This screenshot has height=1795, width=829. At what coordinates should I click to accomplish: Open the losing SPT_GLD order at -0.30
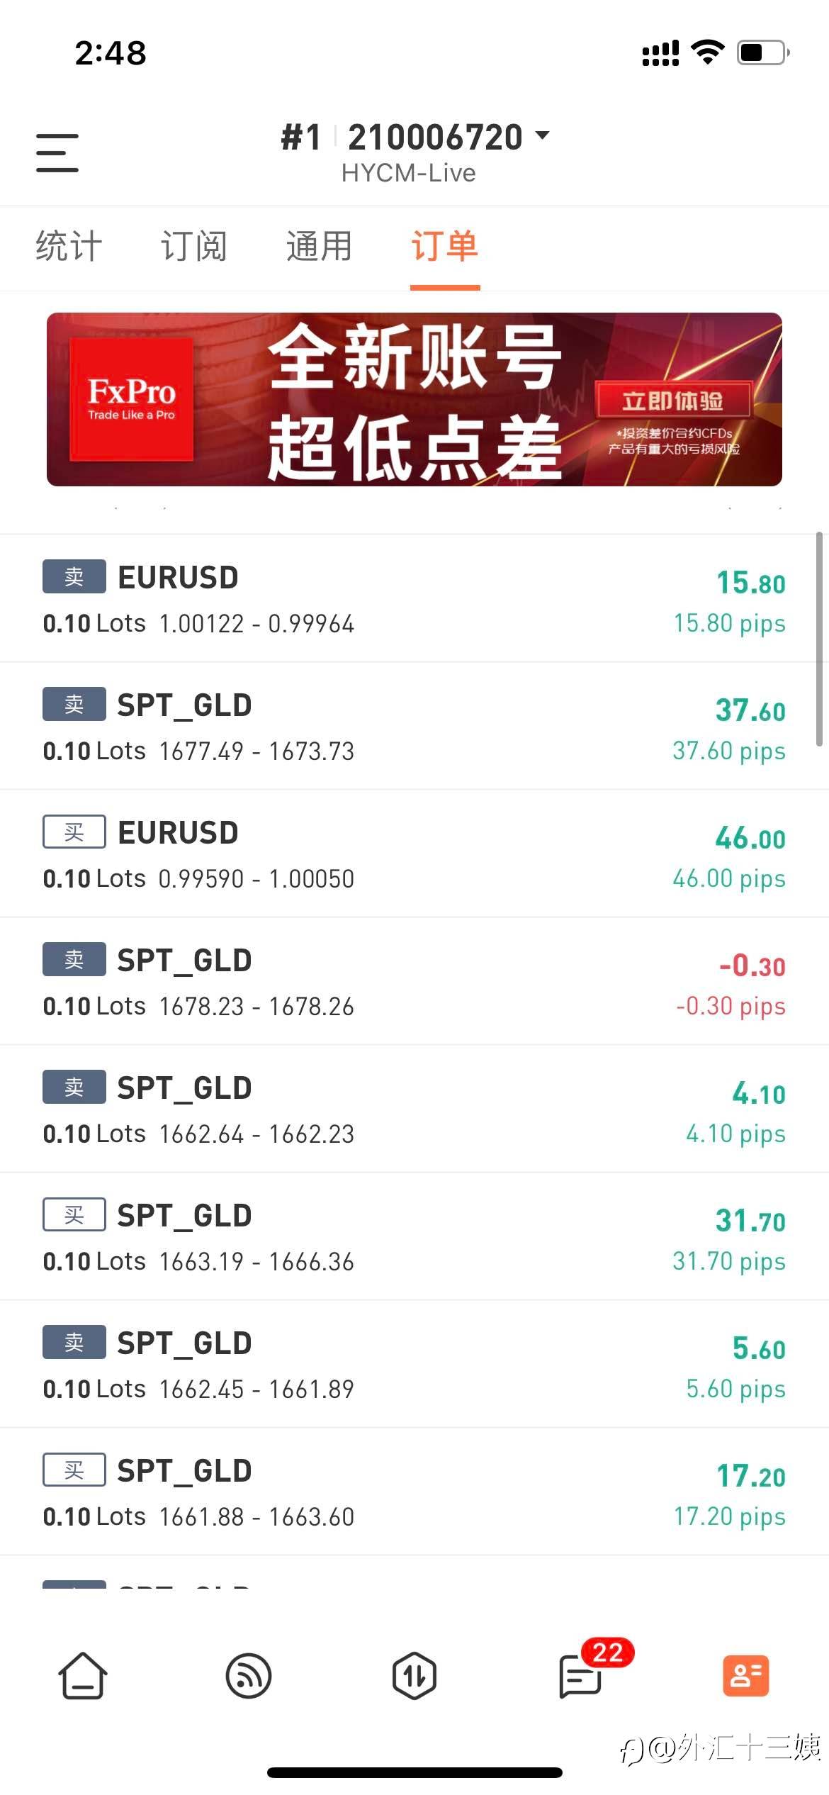414,981
